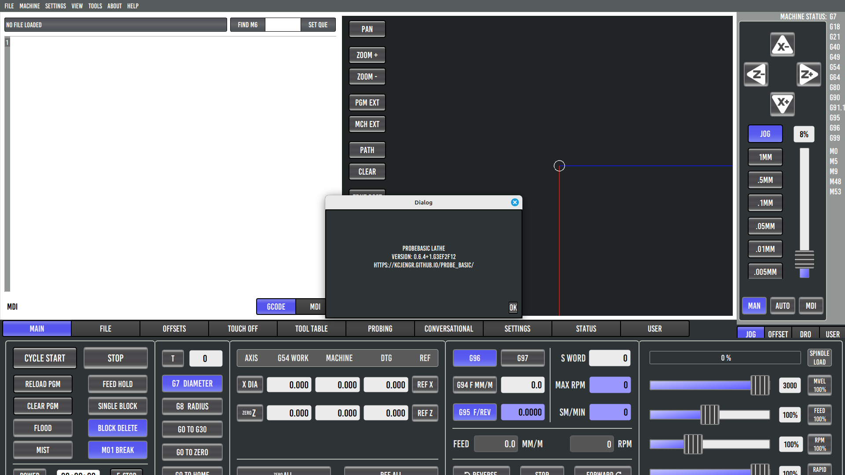Click the S Word input field
845x475 pixels.
point(610,358)
